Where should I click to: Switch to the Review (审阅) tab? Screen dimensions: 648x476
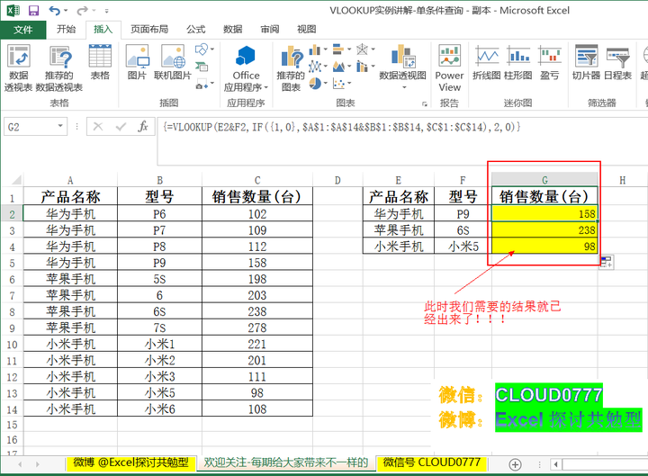(270, 29)
